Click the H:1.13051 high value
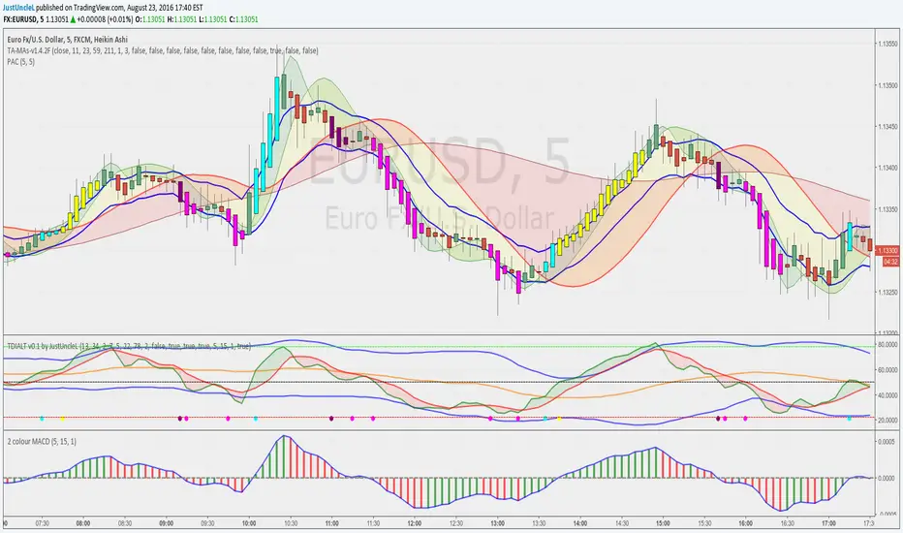Screen dimensions: 903x533 click(x=182, y=19)
